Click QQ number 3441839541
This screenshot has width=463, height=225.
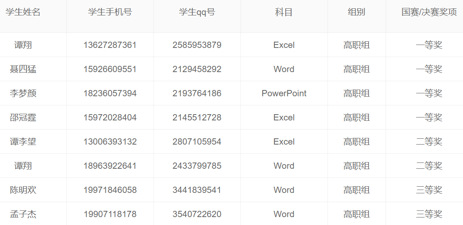coord(197,190)
